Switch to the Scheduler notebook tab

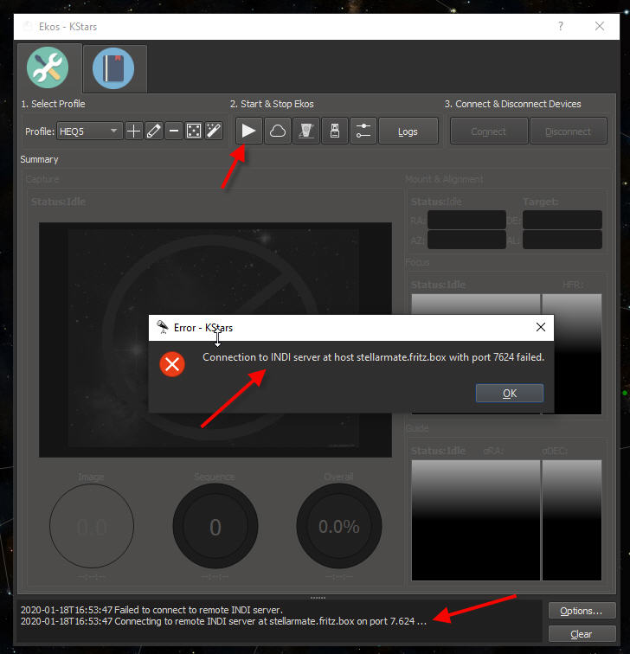(x=113, y=68)
